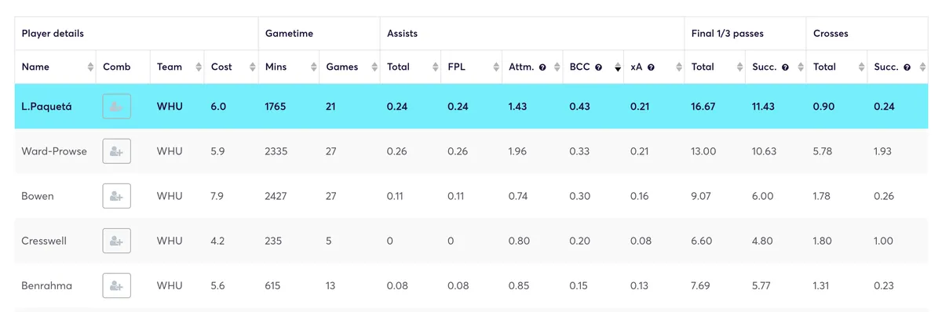Show help for Final 1/3 Succ. column
The image size is (942, 312).
(x=785, y=67)
